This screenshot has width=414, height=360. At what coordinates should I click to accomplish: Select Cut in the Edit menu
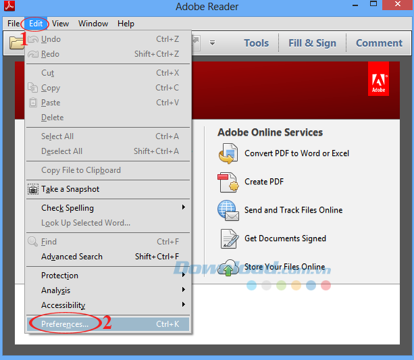108,73
